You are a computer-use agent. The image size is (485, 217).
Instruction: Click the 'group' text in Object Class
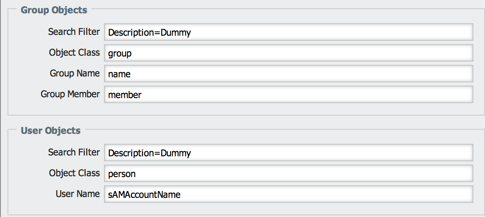coord(119,53)
